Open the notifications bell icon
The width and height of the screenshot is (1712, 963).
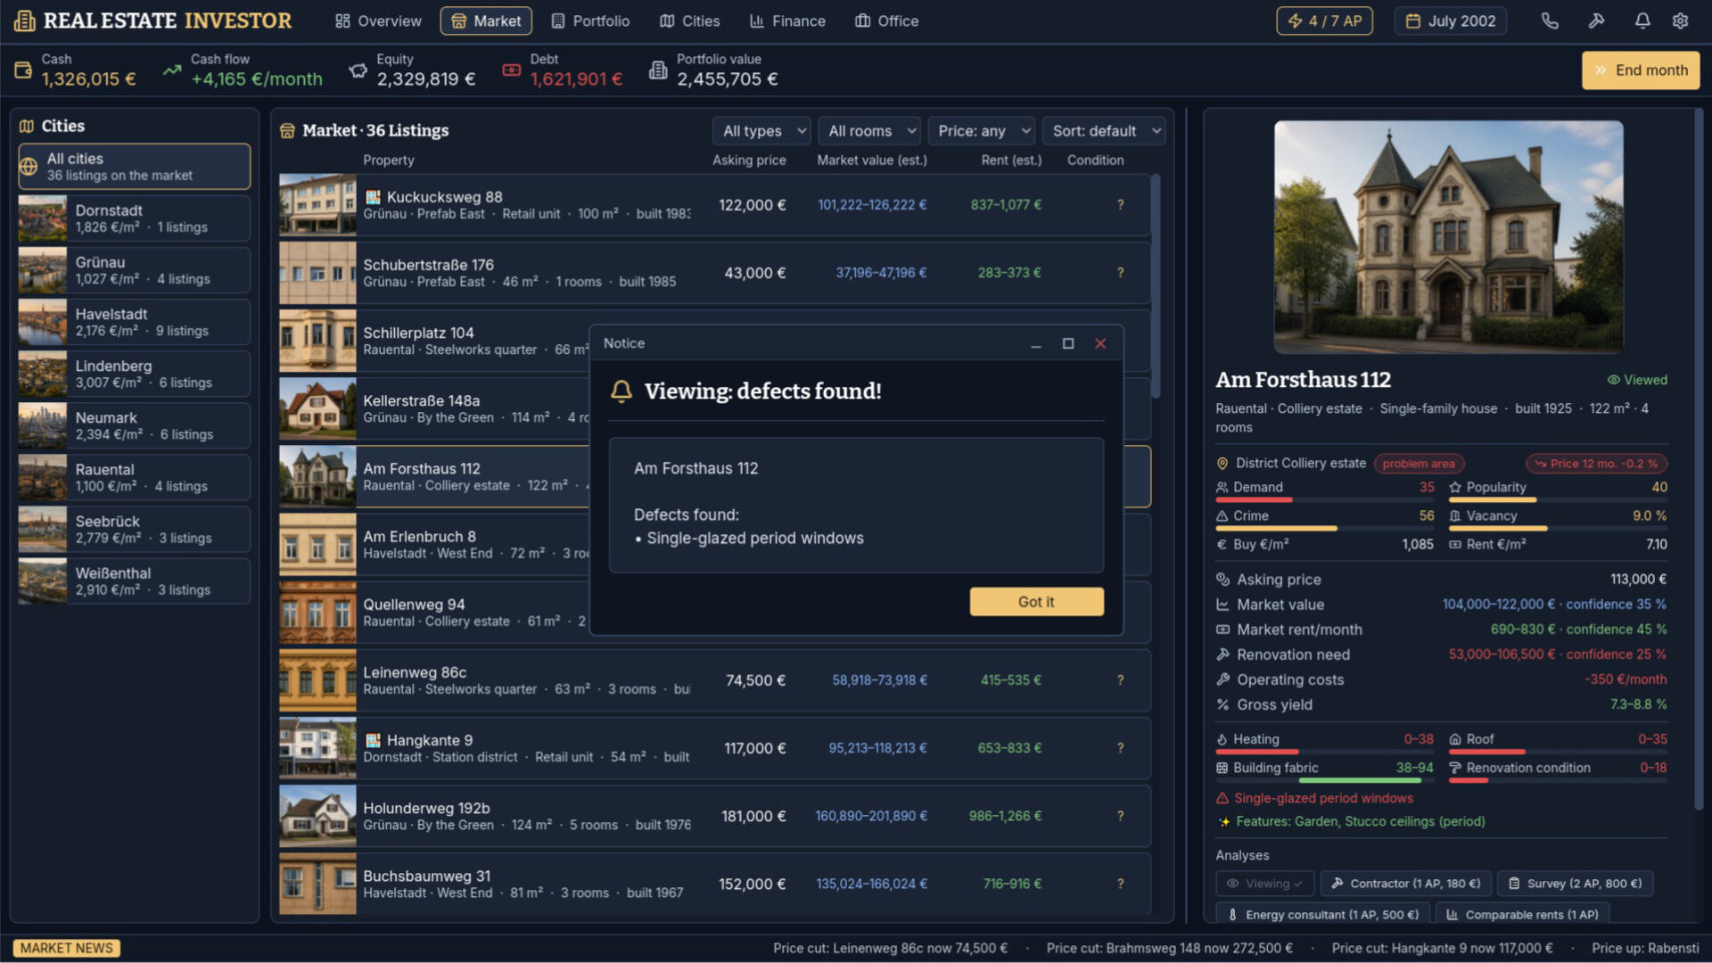coord(1642,21)
